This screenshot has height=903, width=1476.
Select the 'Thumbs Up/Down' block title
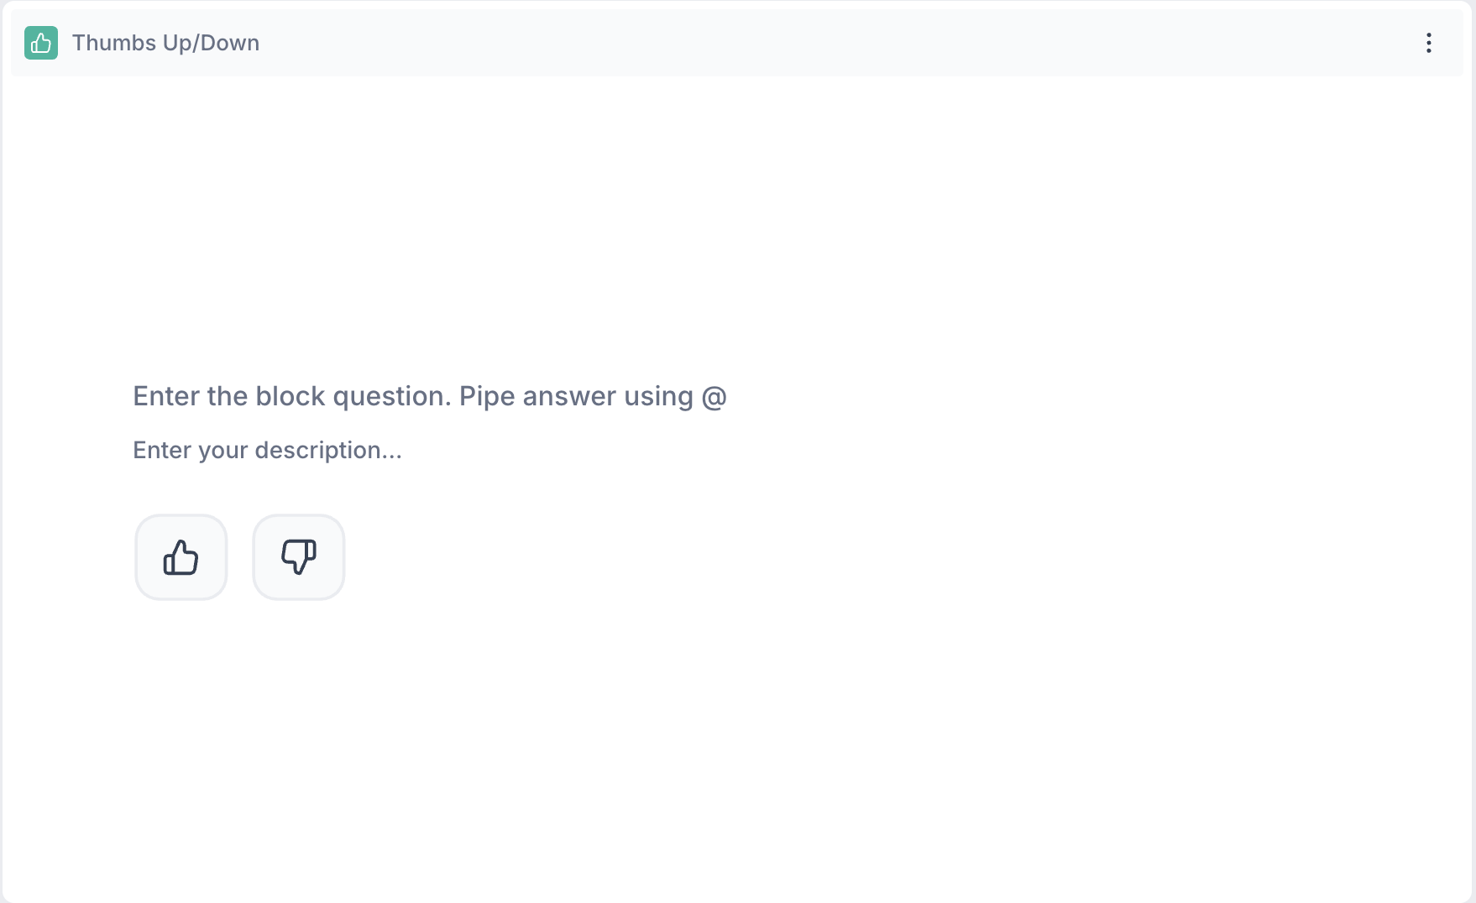pyautogui.click(x=165, y=43)
